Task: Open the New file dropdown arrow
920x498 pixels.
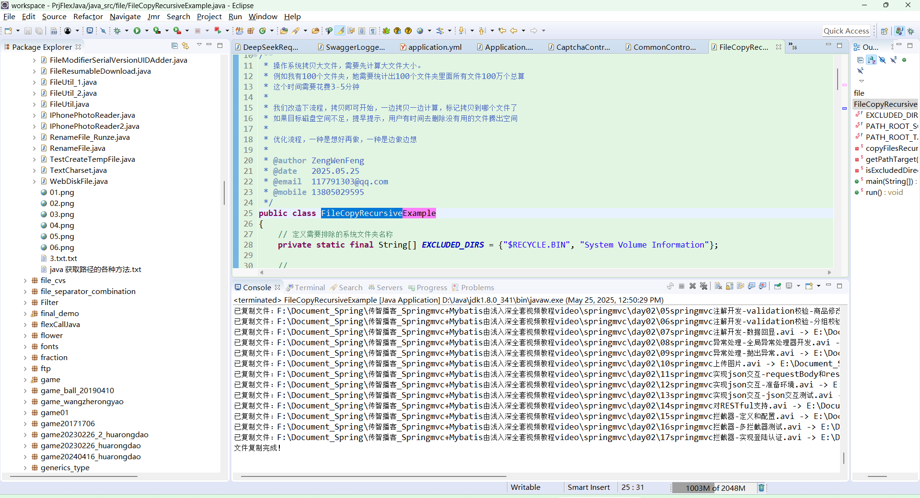Action: click(x=18, y=31)
